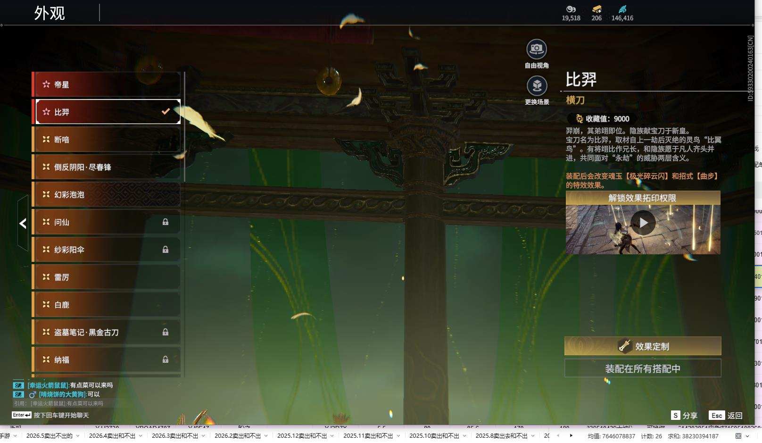
Task: Switch to the 2025.11卖出和不出 sheet tab
Action: 368,436
